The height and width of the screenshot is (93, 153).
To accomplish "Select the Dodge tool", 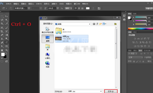I will (x=7, y=39).
